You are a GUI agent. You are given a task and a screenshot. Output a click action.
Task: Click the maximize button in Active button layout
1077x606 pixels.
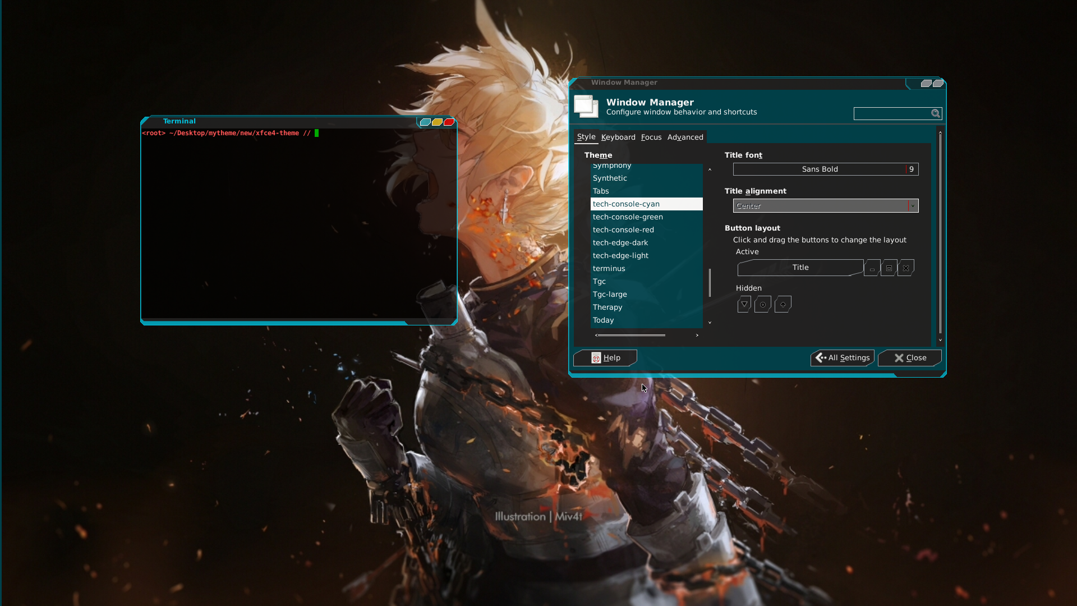click(889, 268)
